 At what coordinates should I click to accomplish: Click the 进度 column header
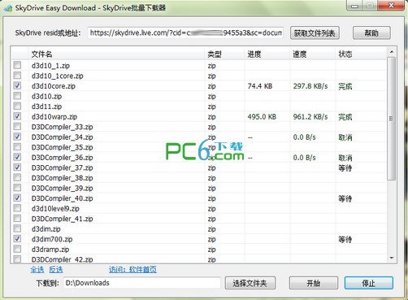pyautogui.click(x=267, y=54)
